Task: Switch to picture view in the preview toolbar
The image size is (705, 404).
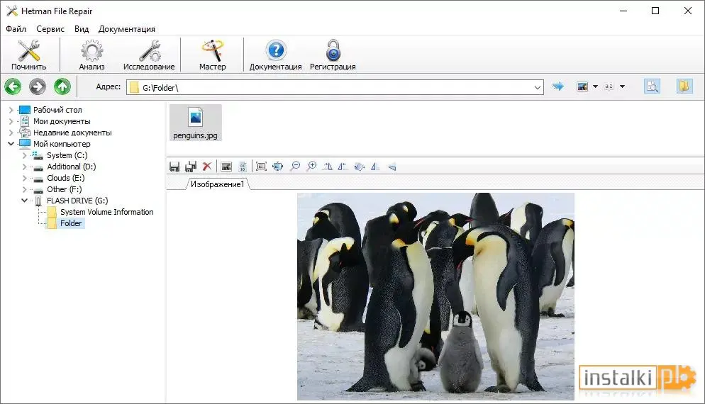Action: [226, 167]
